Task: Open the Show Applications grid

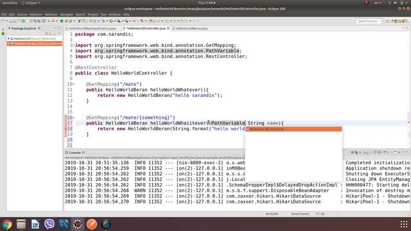Action: [404, 224]
